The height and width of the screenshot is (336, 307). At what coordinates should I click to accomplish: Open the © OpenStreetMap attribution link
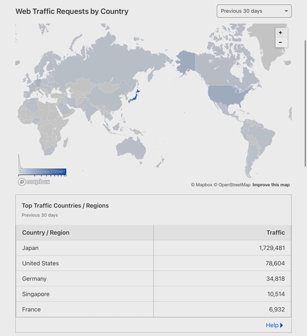pyautogui.click(x=232, y=185)
